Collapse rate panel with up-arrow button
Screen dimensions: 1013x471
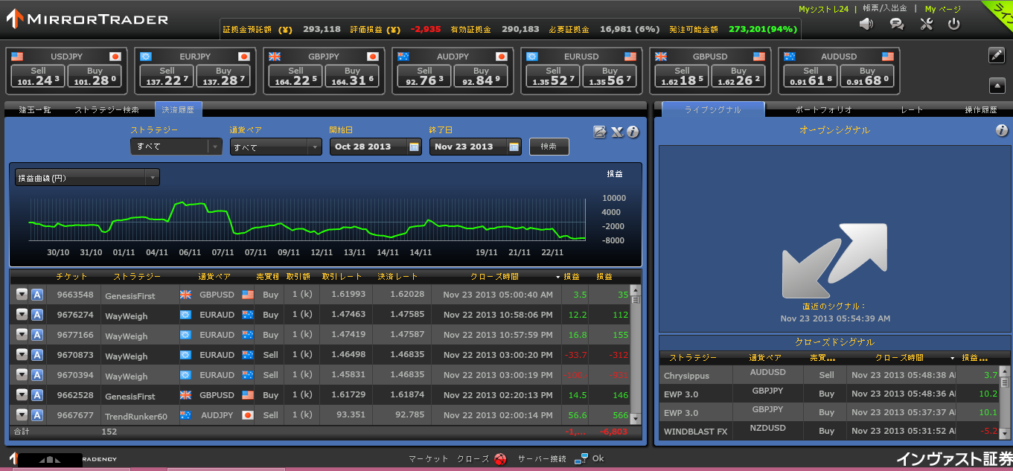point(997,85)
